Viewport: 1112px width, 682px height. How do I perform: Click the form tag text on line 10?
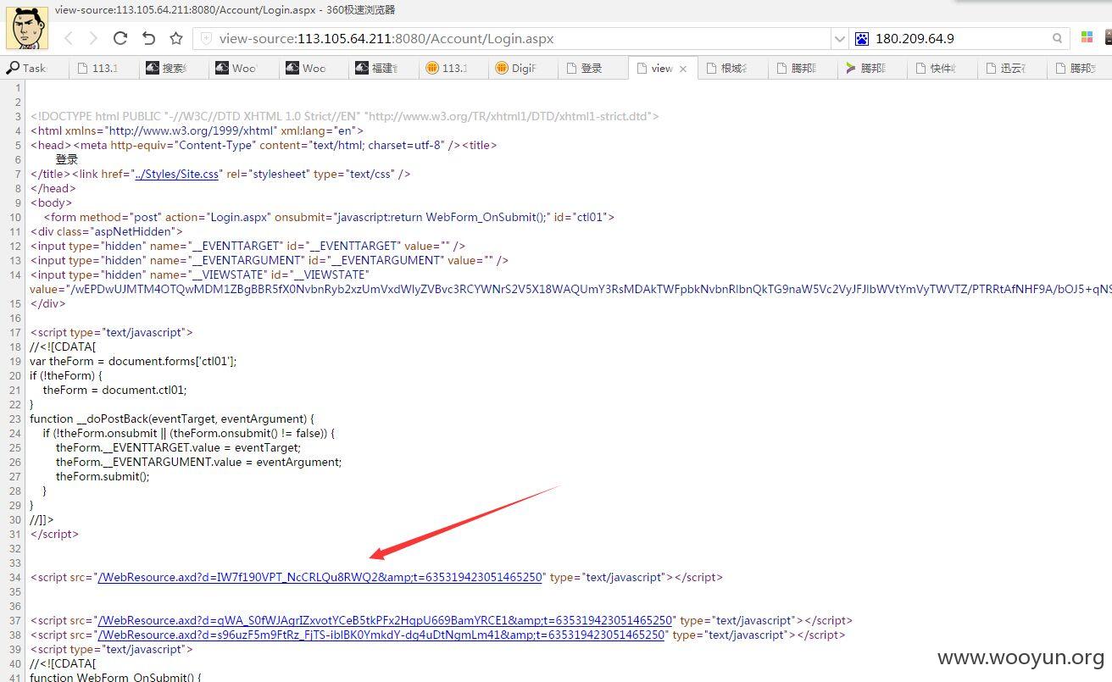tap(329, 217)
